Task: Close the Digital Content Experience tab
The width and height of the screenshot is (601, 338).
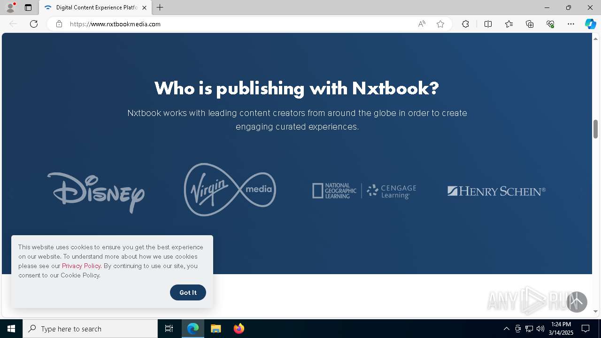Action: tap(144, 8)
